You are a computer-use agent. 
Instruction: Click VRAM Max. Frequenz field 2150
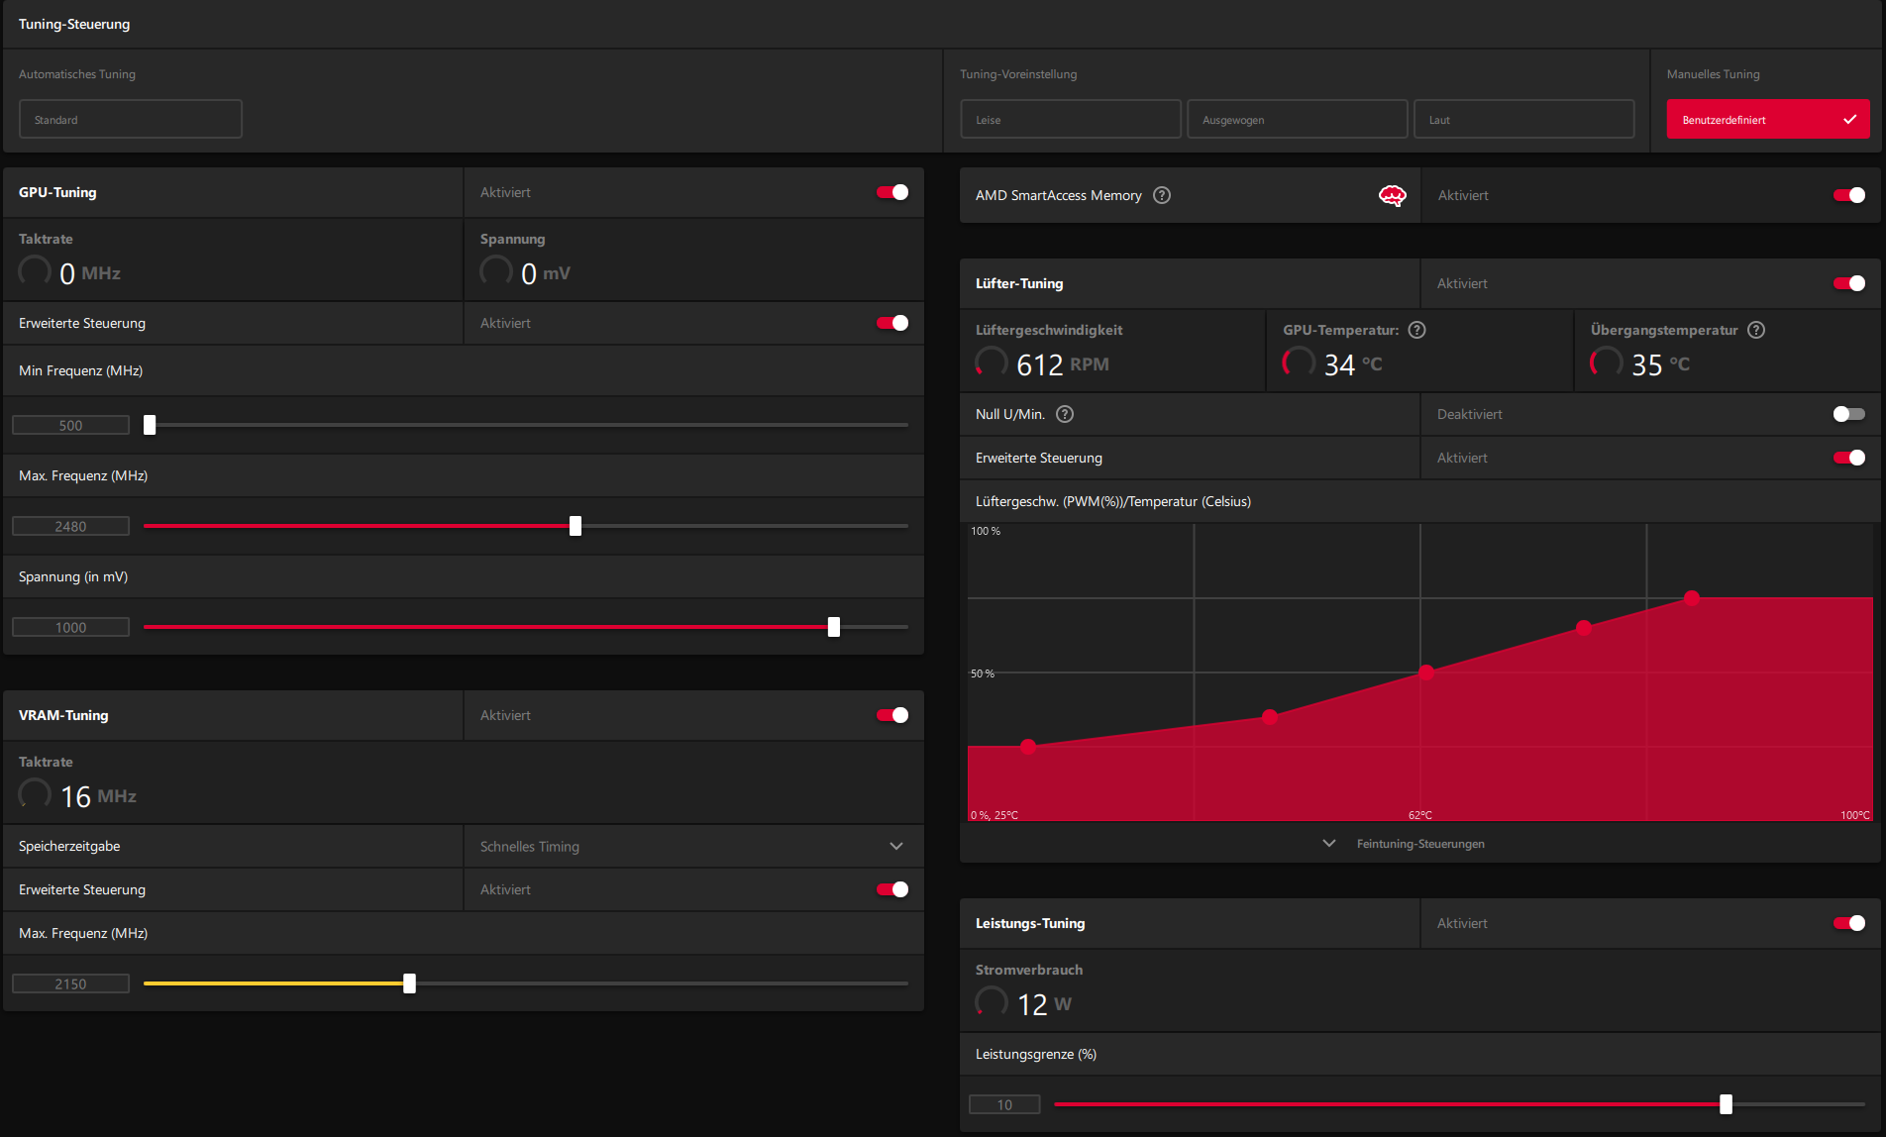click(x=70, y=983)
